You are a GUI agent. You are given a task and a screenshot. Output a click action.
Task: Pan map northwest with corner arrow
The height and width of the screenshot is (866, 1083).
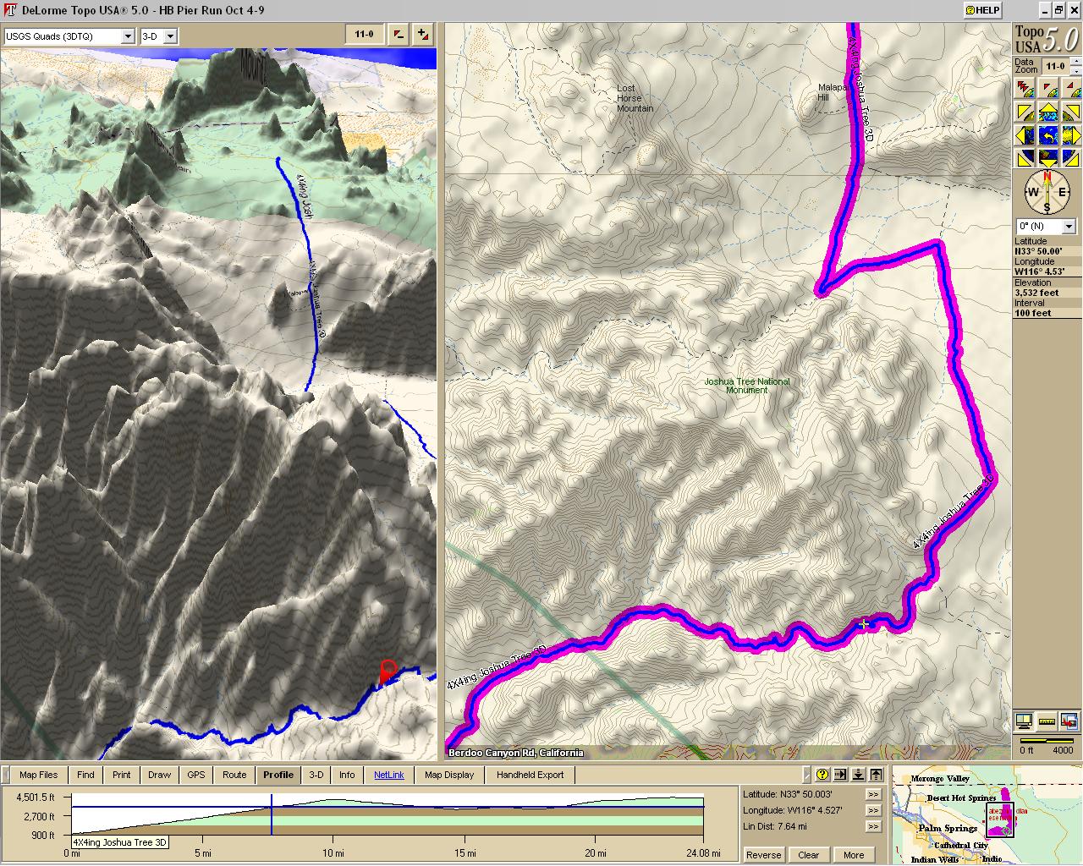coord(1025,112)
